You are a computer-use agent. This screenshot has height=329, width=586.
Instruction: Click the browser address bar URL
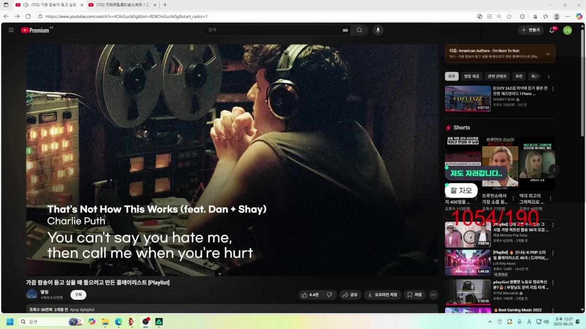126,16
